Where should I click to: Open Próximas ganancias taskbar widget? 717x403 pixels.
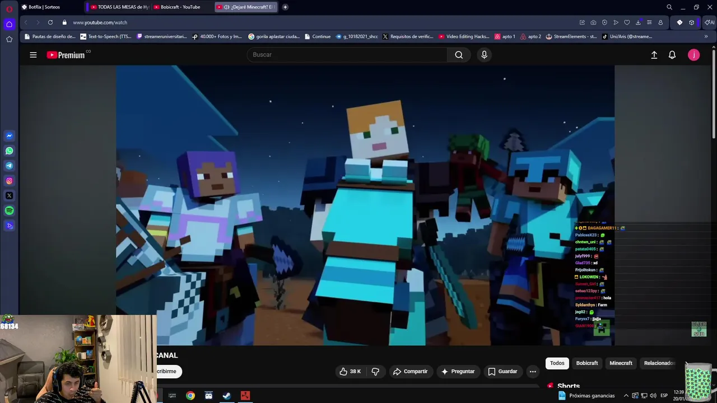586,396
